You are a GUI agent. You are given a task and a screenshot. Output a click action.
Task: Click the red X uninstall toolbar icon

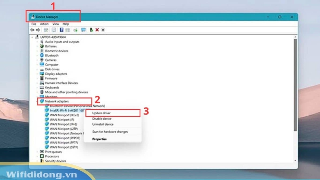97,30
